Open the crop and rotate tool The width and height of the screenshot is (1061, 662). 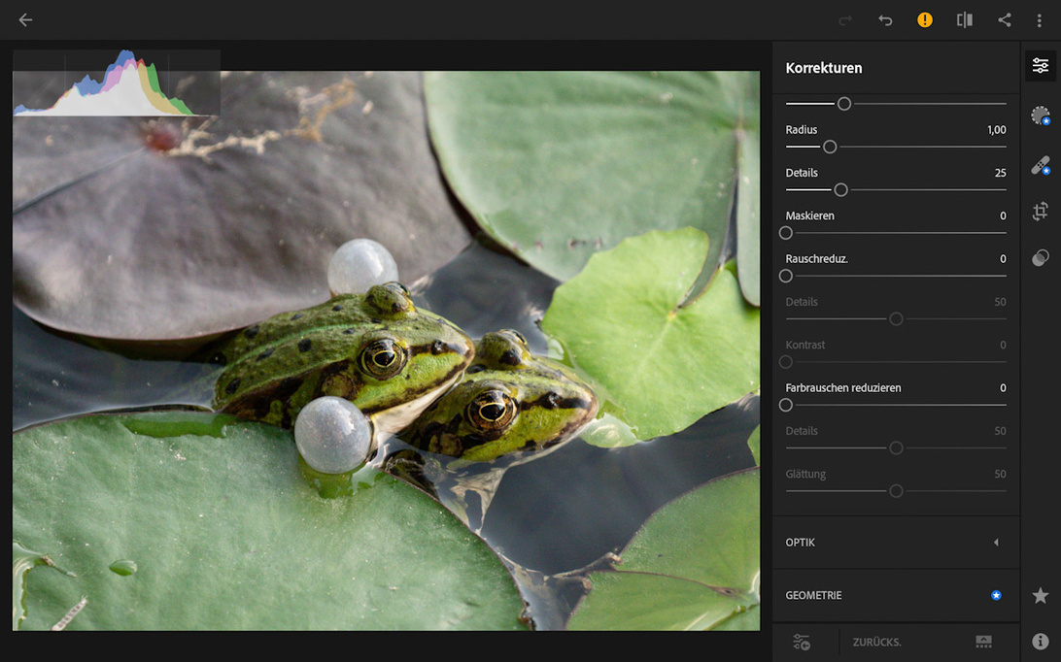click(x=1041, y=212)
